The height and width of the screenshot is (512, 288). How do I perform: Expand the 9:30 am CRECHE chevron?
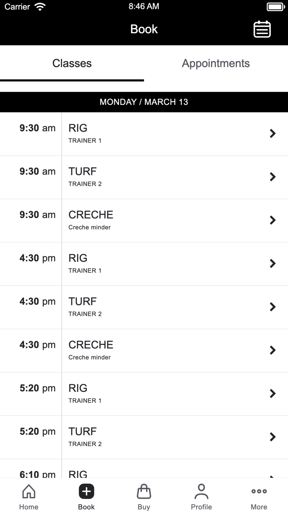(272, 220)
